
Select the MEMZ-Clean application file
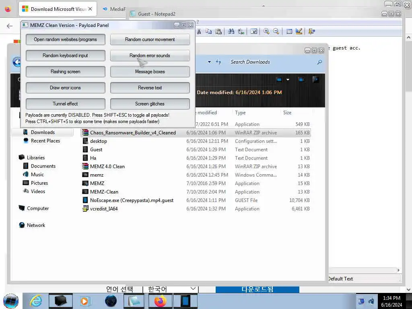coord(196,192)
